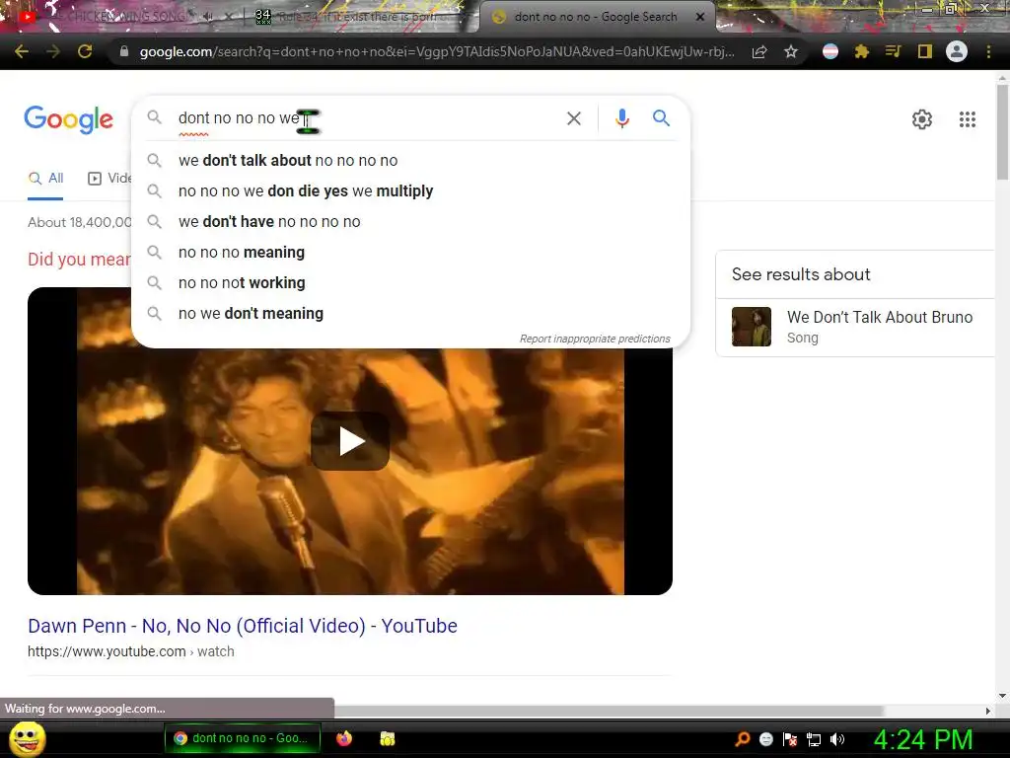Screen dimensions: 1010x758
Task: Open the network tray icon
Action: (x=814, y=739)
